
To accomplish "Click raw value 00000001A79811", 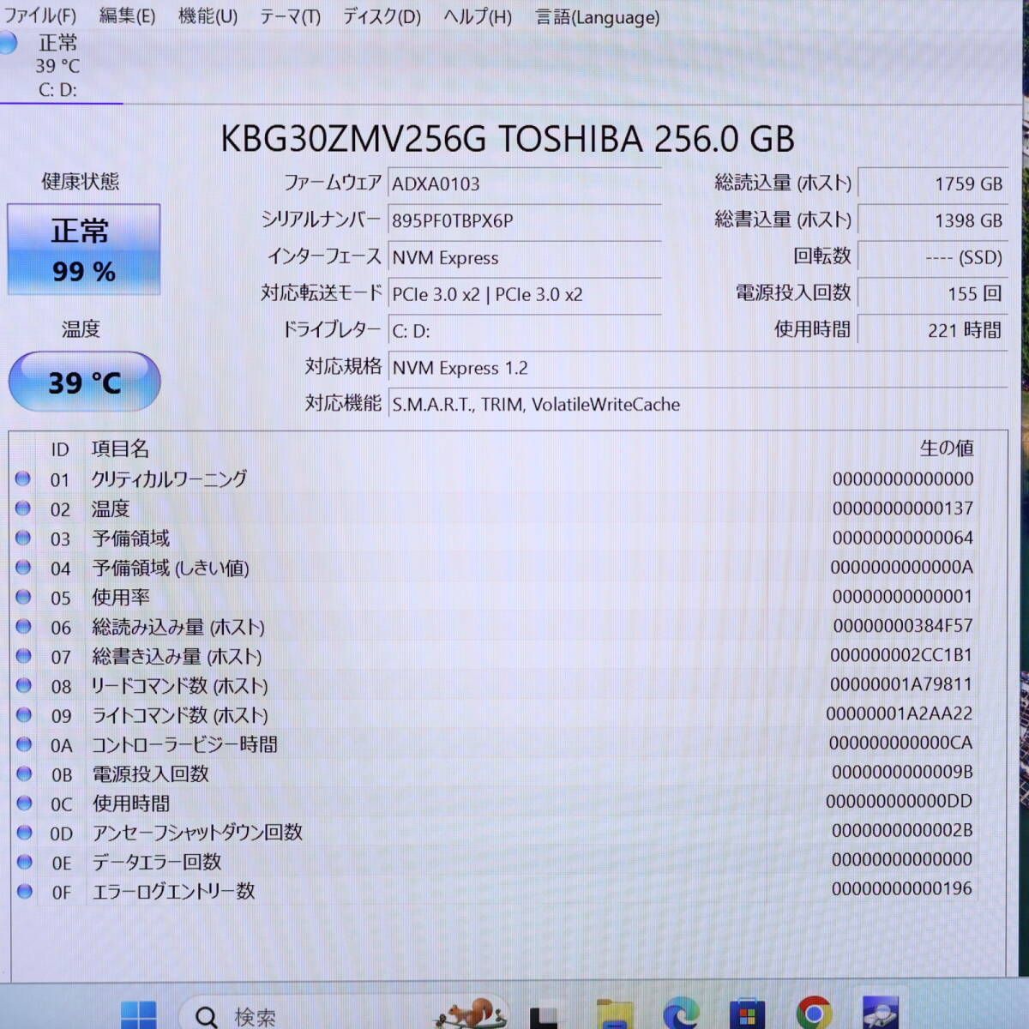I will [901, 684].
